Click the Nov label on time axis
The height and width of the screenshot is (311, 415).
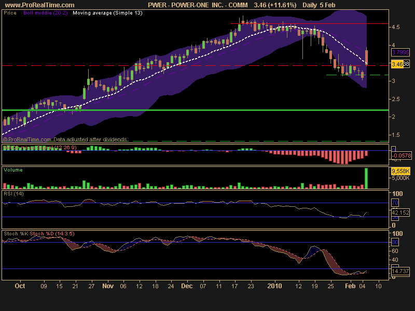tap(108, 286)
